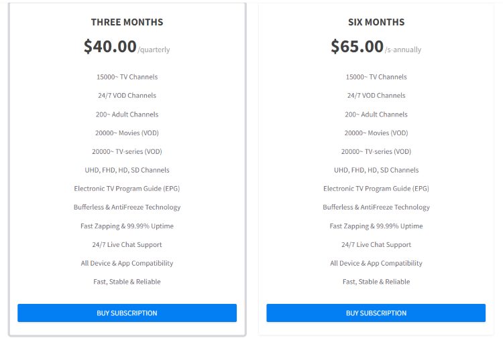Click 15000~ TV Channels in Three Months plan
Viewport: 503px width, 338px height.
pos(127,77)
